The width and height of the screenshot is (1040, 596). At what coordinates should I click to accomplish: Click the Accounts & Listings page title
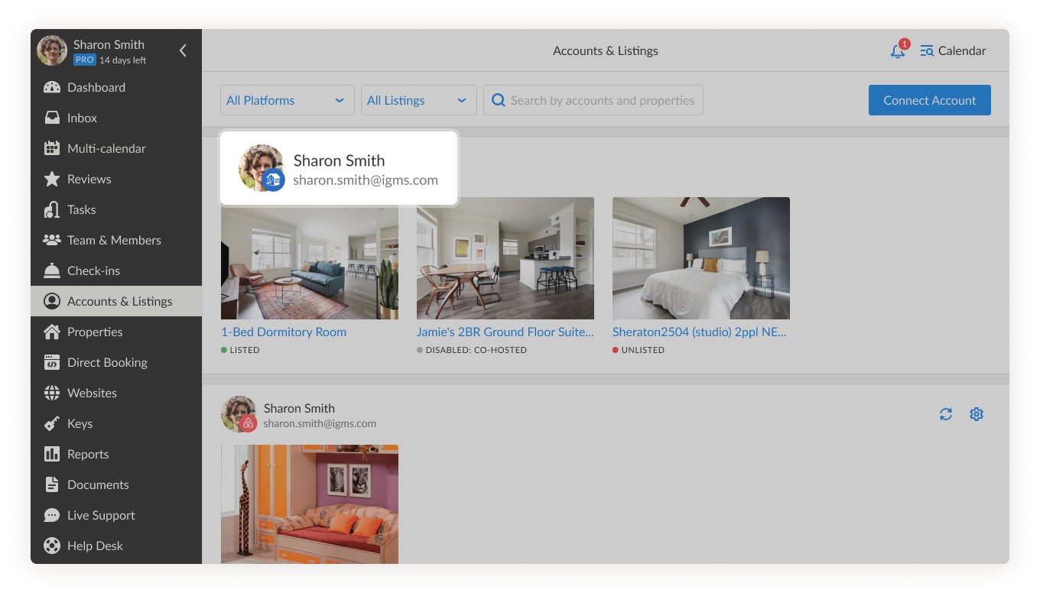click(606, 51)
